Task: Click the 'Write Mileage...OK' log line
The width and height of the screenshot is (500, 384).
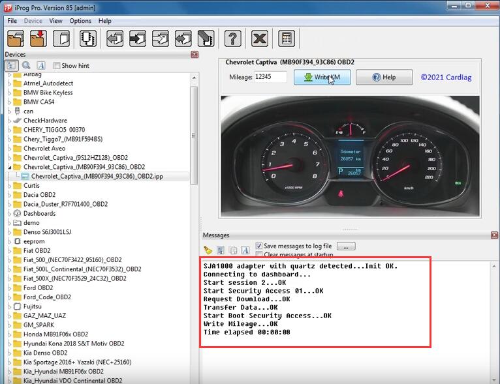Action: (x=240, y=324)
